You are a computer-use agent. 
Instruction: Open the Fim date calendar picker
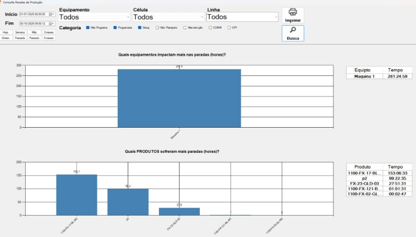(51, 24)
